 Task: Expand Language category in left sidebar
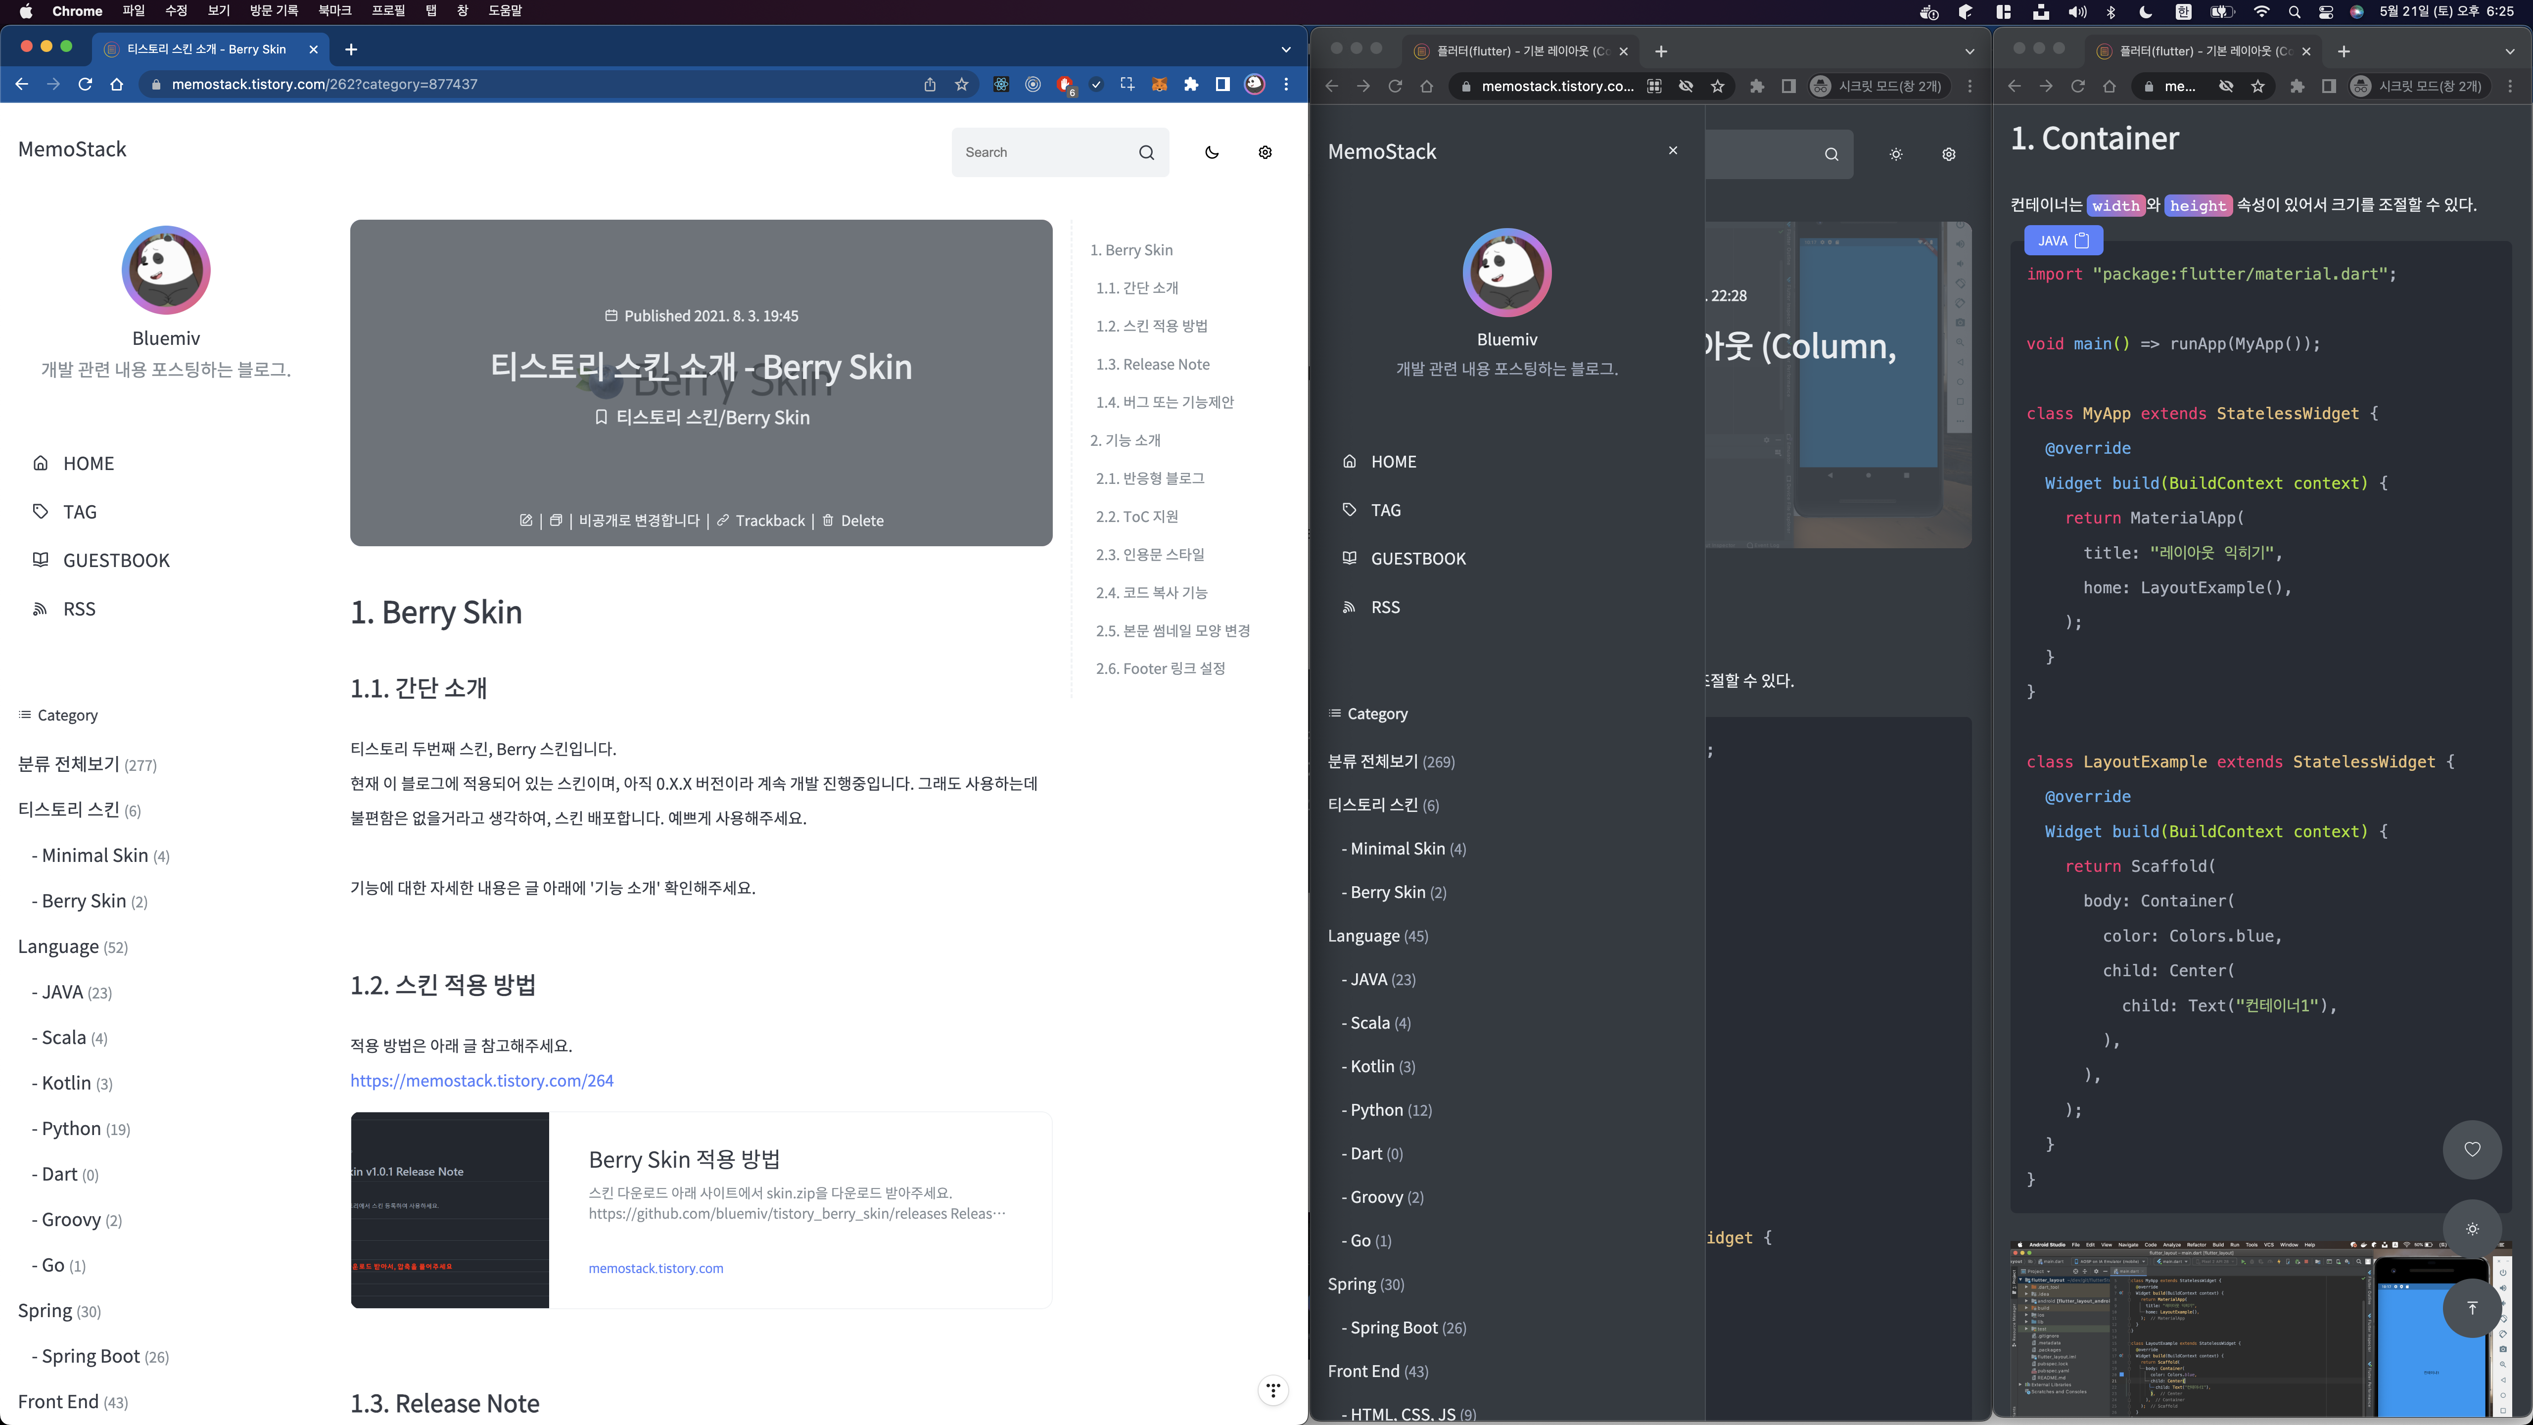pos(59,947)
